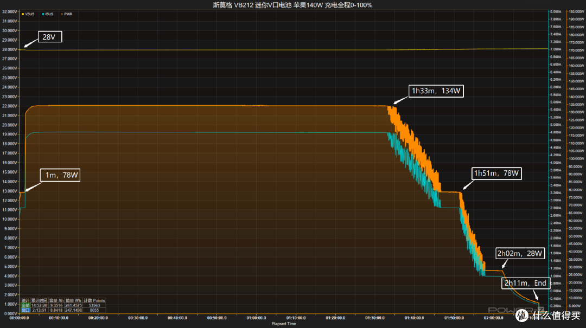Click the 00:30:00.0 time tick
Image resolution: width=586 pixels, height=328 pixels.
(x=138, y=318)
